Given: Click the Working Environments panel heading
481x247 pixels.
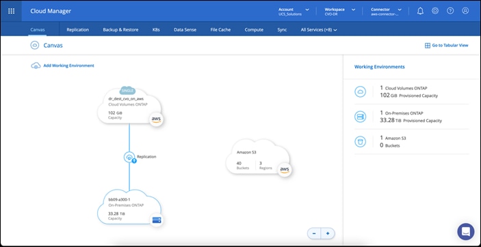Looking at the screenshot, I should point(380,67).
